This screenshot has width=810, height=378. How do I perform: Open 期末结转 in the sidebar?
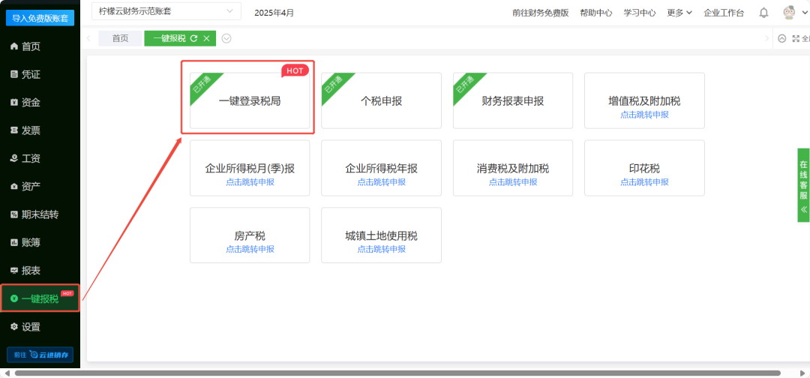(40, 214)
